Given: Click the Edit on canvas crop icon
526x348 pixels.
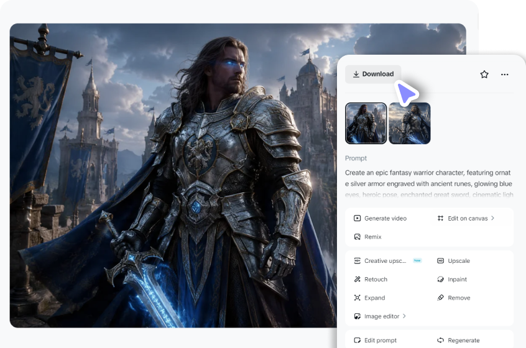Looking at the screenshot, I should 440,218.
